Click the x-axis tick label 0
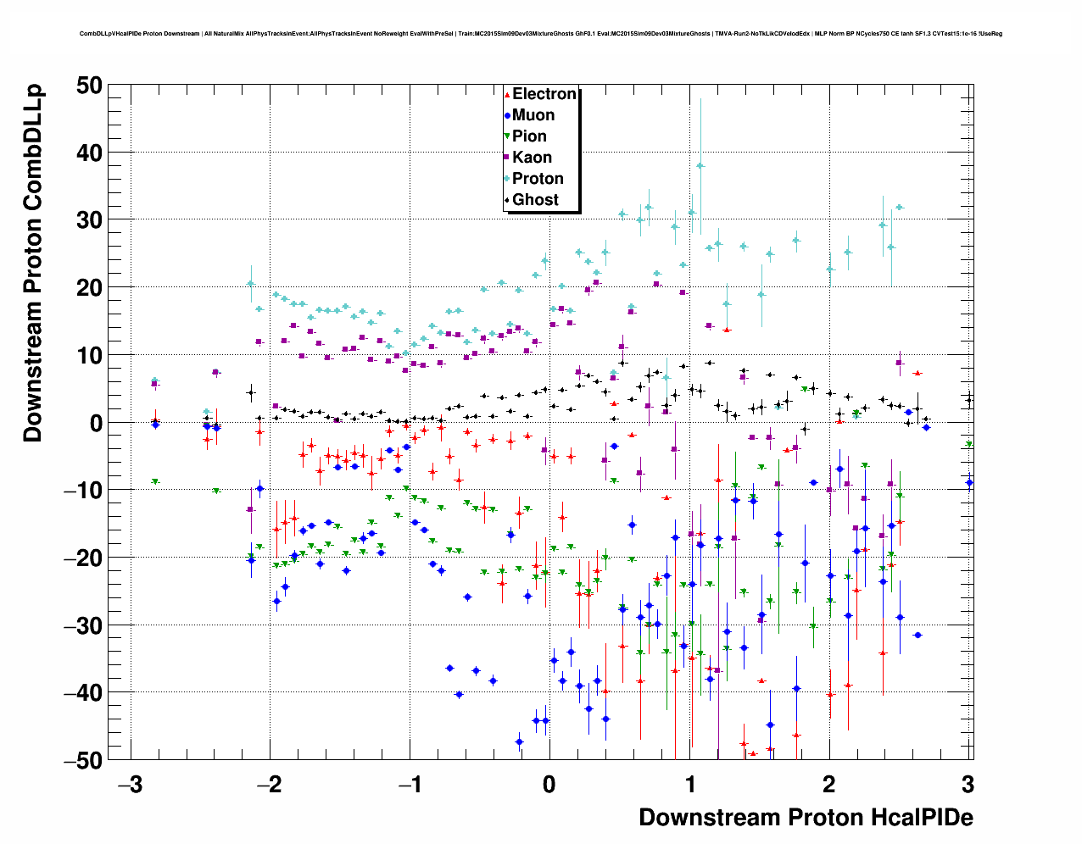1082x844 pixels. point(549,786)
